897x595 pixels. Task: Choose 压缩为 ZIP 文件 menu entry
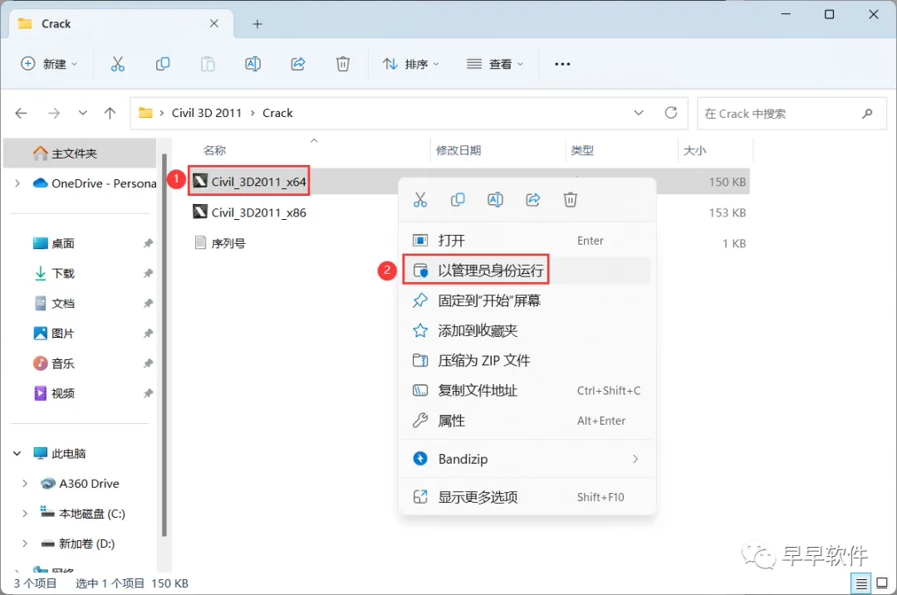(527, 361)
